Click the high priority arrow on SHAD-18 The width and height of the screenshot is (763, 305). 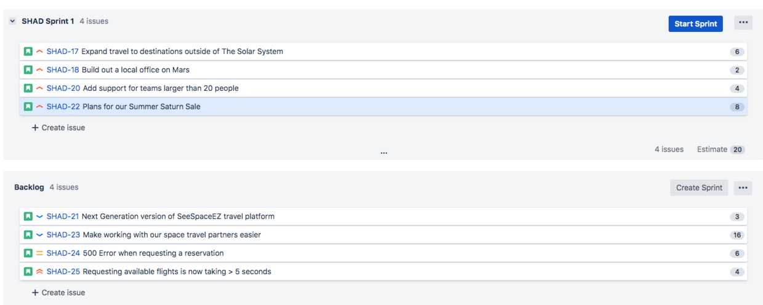coord(39,70)
